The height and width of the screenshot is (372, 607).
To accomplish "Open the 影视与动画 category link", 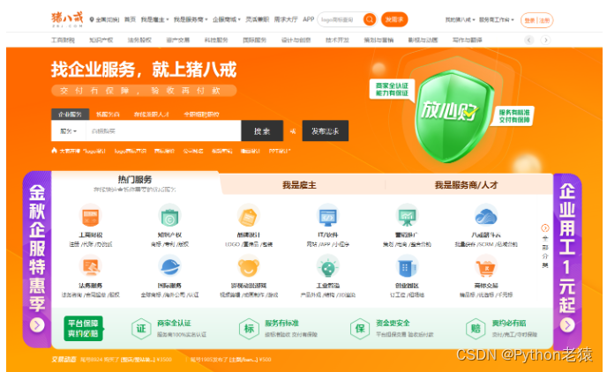I will tap(423, 40).
